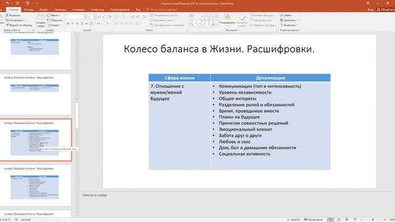
Task: Increase font size with larger-A icon
Action: pos(99,17)
